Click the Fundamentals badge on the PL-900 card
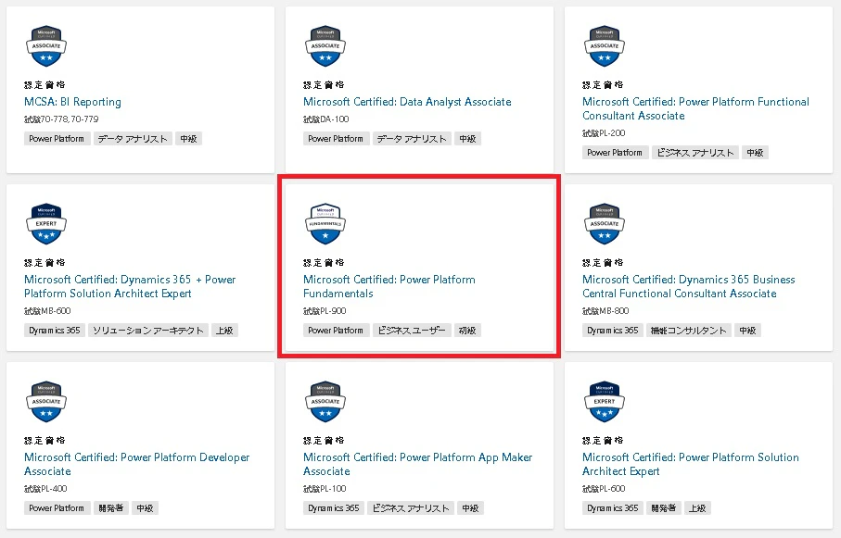The height and width of the screenshot is (538, 841). click(325, 224)
